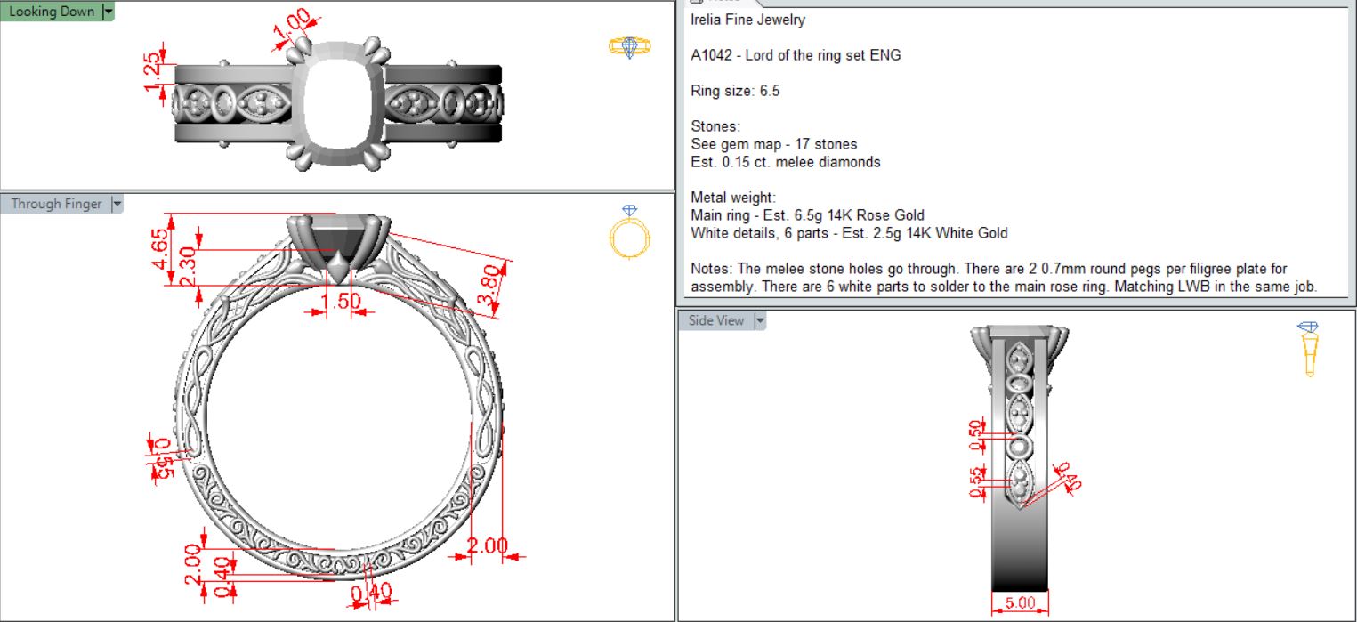
Task: Click the Side View viewport label
Action: (x=715, y=320)
